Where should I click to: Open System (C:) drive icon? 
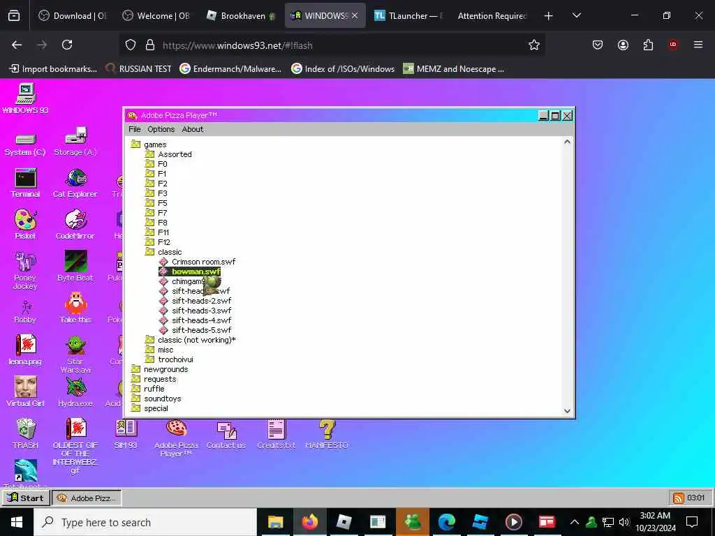point(26,144)
